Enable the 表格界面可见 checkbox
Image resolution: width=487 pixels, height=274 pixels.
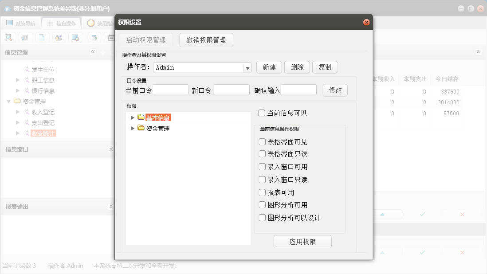click(262, 142)
